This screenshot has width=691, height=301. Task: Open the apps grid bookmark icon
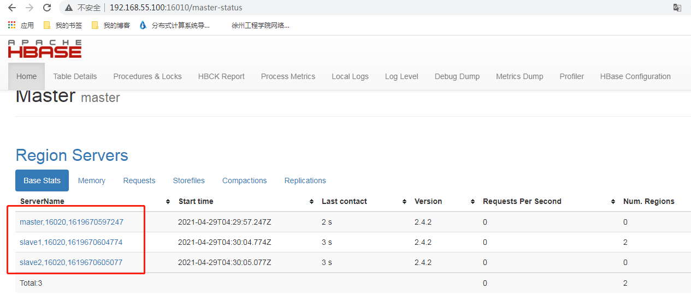point(11,25)
